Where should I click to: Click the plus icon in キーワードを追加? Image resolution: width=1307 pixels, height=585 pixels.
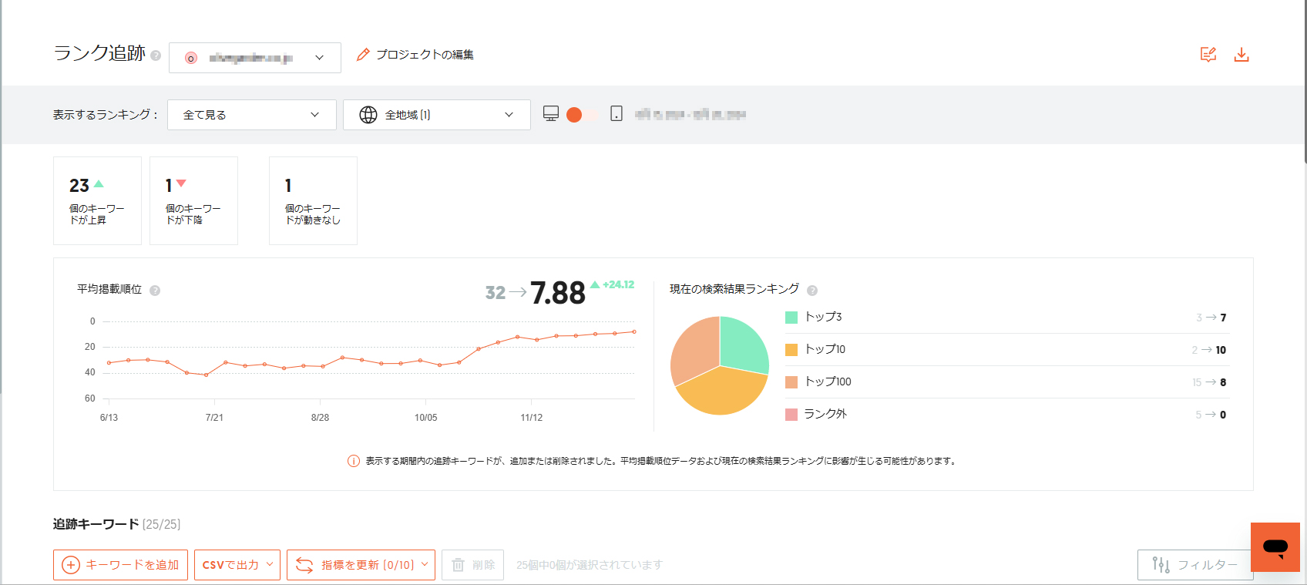[x=70, y=565]
